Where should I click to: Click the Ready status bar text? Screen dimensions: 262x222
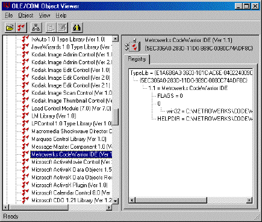click(x=11, y=216)
